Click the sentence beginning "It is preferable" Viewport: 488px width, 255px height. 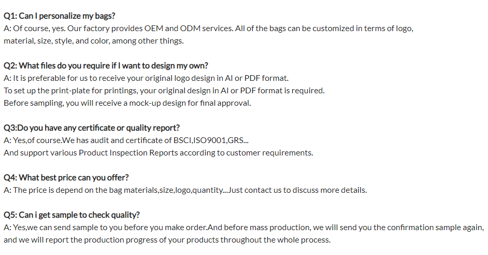click(x=151, y=78)
